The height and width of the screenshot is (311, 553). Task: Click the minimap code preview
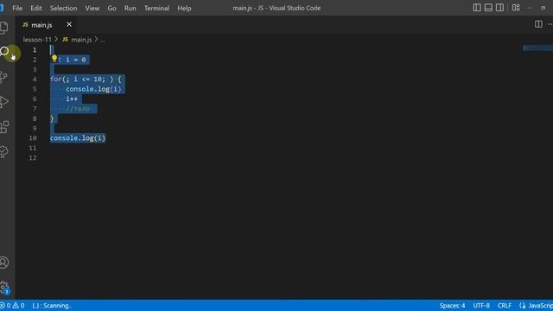click(537, 48)
